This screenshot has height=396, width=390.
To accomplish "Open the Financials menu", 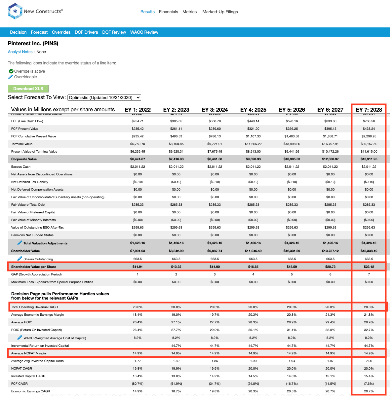I will pyautogui.click(x=169, y=12).
